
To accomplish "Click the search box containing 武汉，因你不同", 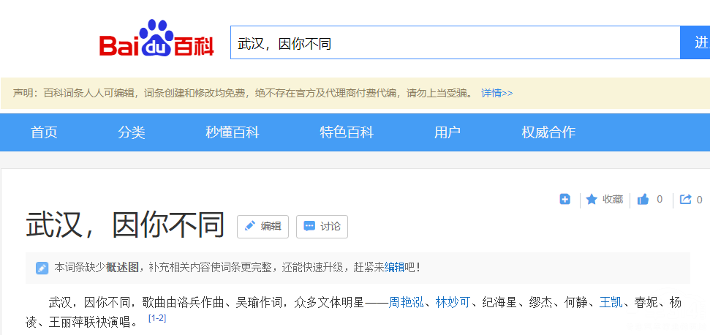I will pyautogui.click(x=453, y=43).
